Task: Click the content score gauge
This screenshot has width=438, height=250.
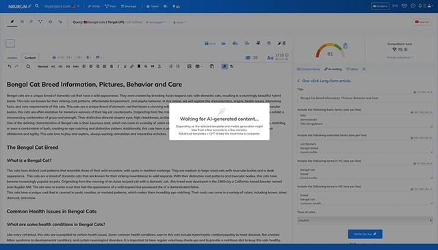Action: click(330, 51)
